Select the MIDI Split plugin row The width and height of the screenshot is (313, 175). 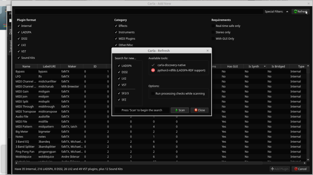(x=161, y=101)
